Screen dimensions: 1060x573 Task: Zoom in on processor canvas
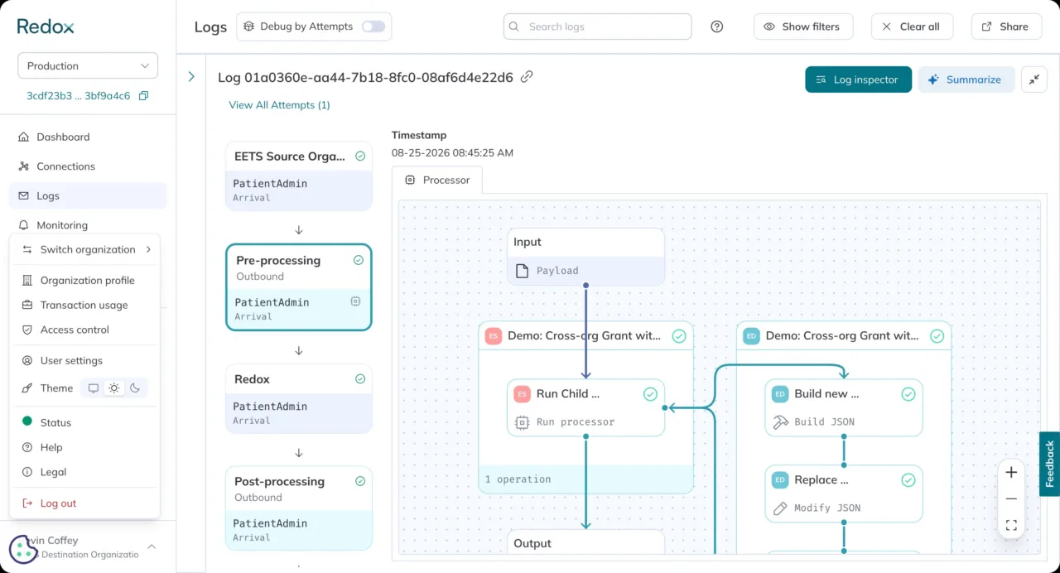pos(1011,473)
